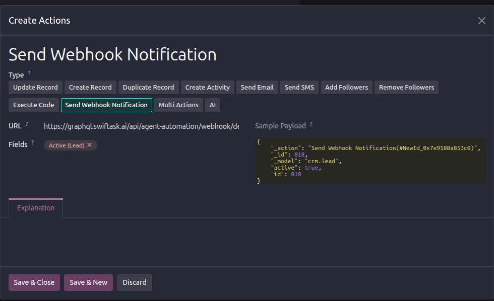494x301 pixels.
Task: Pick Add Followers action type
Action: (346, 88)
